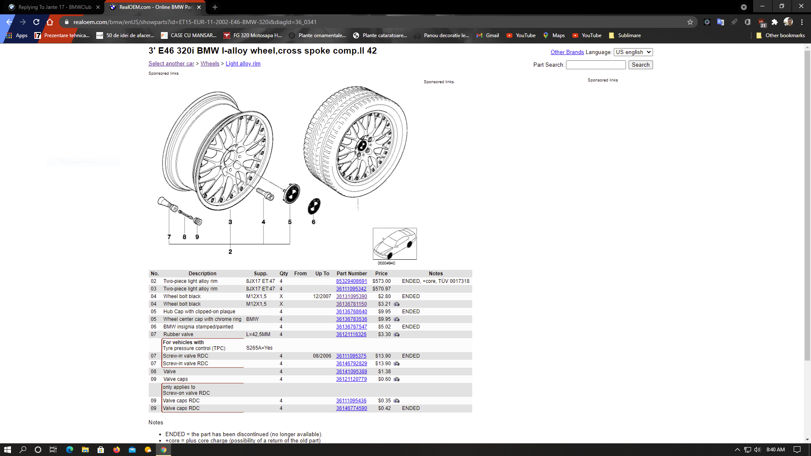The height and width of the screenshot is (456, 811).
Task: Open Task View on taskbar
Action: tap(53, 450)
